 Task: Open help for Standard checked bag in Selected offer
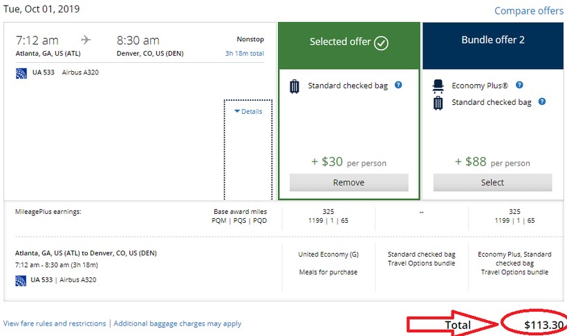point(398,86)
